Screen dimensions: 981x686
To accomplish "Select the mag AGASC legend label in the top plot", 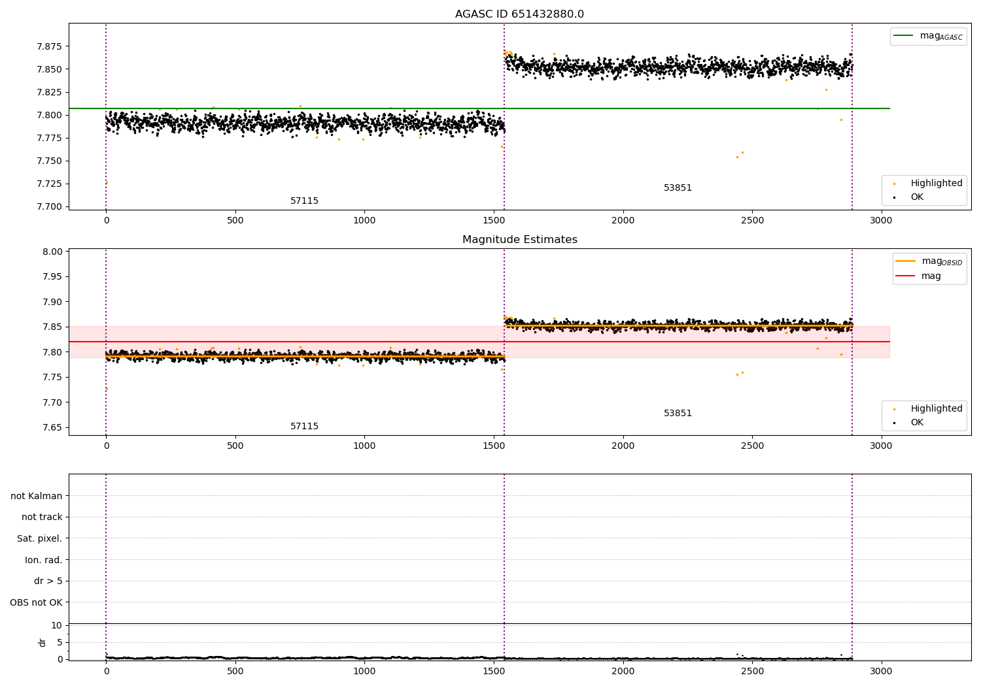I will pos(941,36).
